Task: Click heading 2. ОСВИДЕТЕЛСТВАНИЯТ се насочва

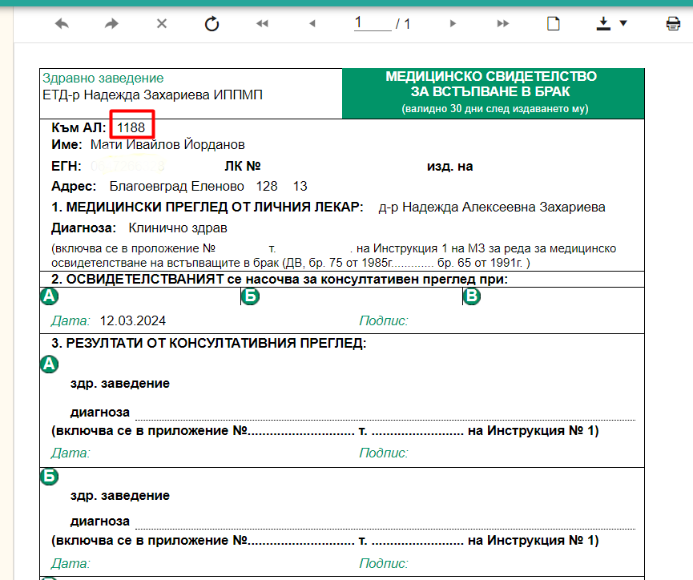Action: [x=280, y=280]
